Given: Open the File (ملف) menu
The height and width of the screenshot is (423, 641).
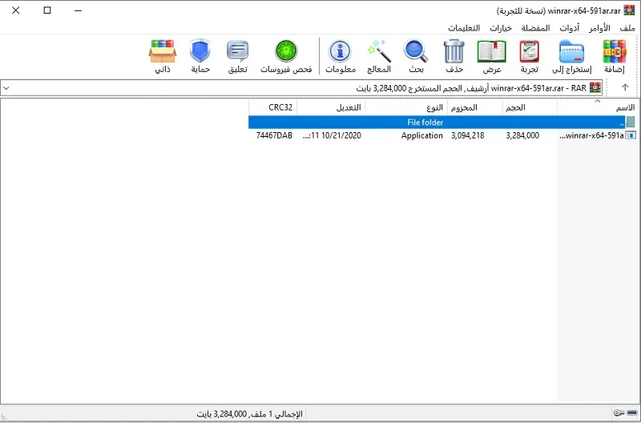Looking at the screenshot, I should click(x=627, y=28).
